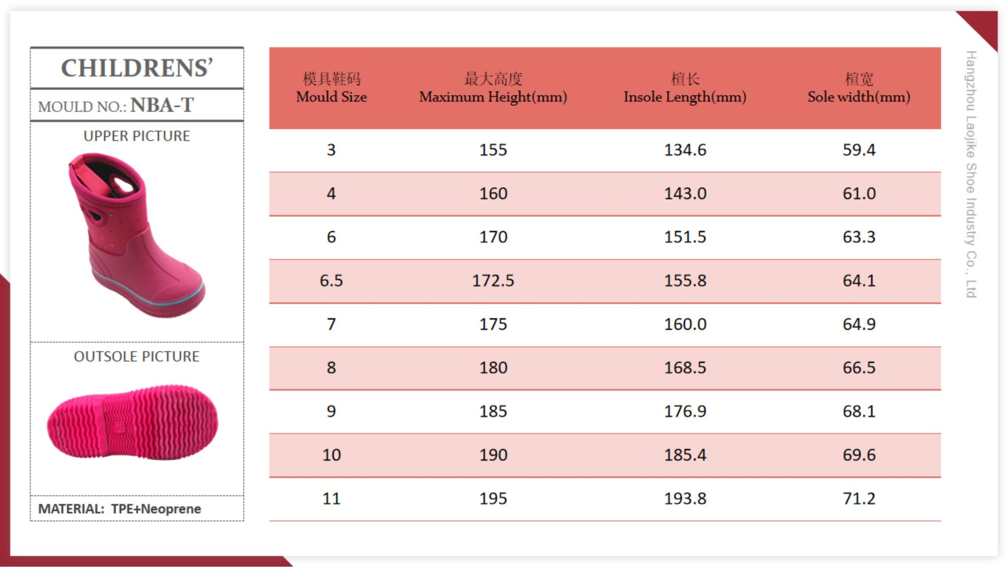Select insole length value 193.8
Viewport: 1008px width, 567px height.
[685, 499]
